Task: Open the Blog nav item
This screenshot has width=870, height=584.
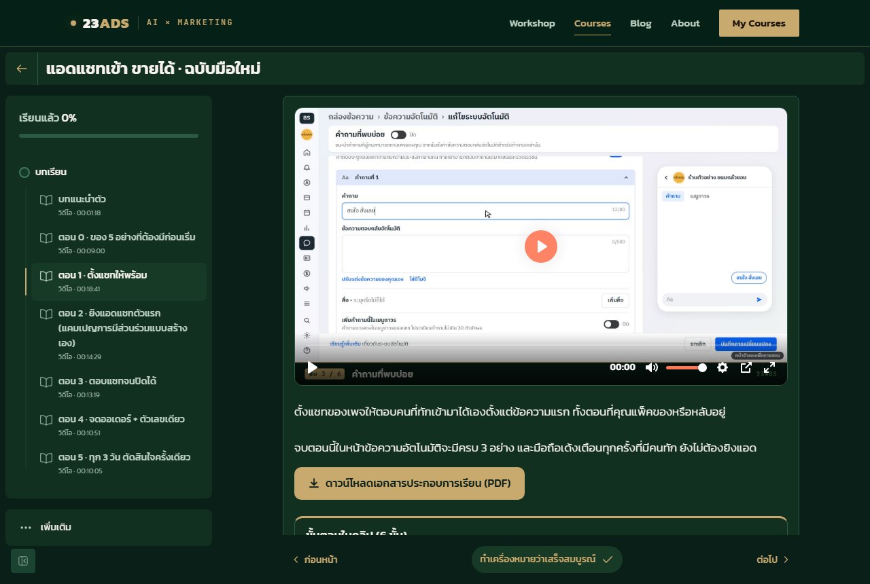Action: point(641,23)
